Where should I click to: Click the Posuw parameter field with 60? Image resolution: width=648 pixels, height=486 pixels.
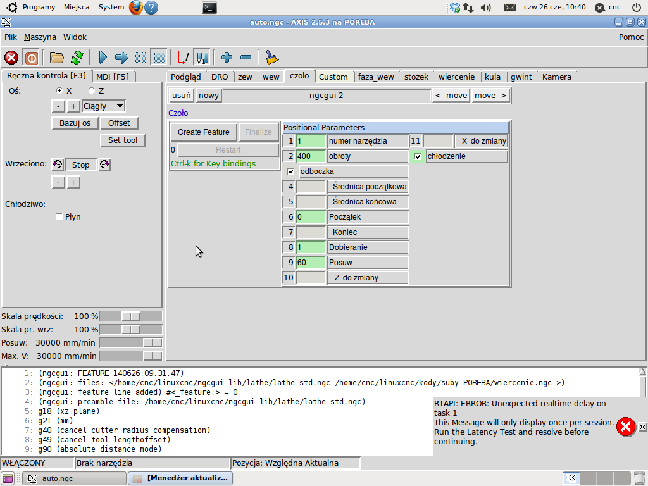(x=311, y=263)
